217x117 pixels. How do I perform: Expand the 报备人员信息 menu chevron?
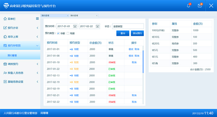38,73
